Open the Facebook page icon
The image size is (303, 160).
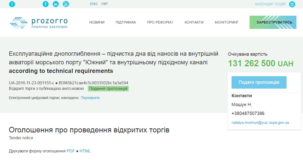point(46,4)
